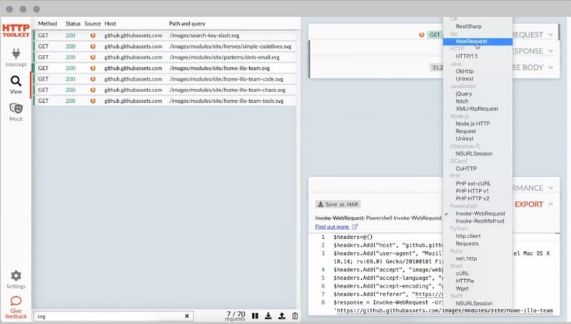
Task: Click the HTTP Toolkit logo
Action: 16,31
